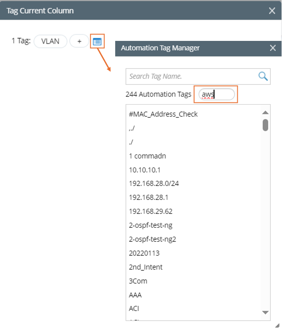Close the Tag Current Column dialog

pyautogui.click(x=272, y=11)
